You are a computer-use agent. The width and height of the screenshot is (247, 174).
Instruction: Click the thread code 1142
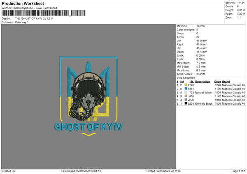pyautogui.click(x=218, y=96)
